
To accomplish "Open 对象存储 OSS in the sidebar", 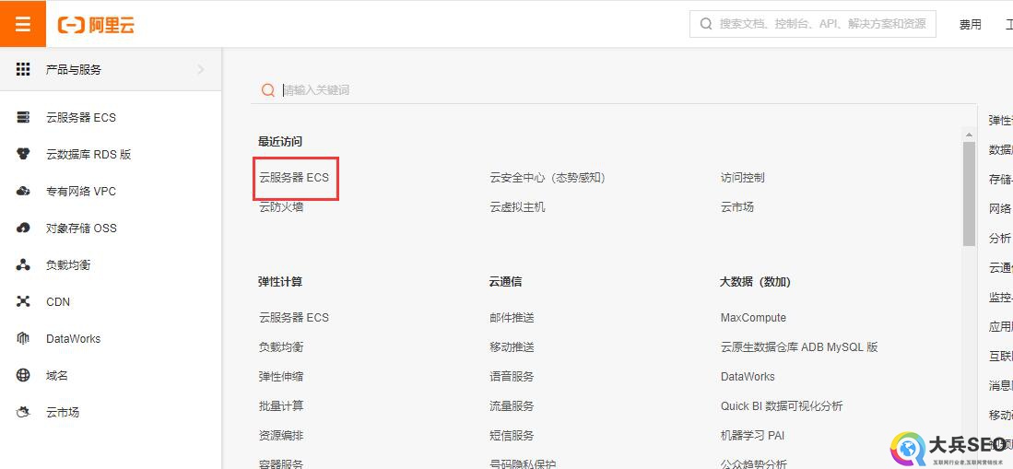I will [81, 228].
